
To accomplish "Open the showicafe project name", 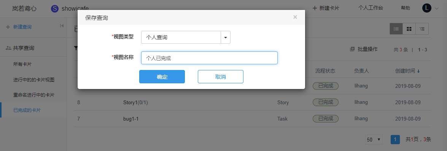I will (x=75, y=8).
